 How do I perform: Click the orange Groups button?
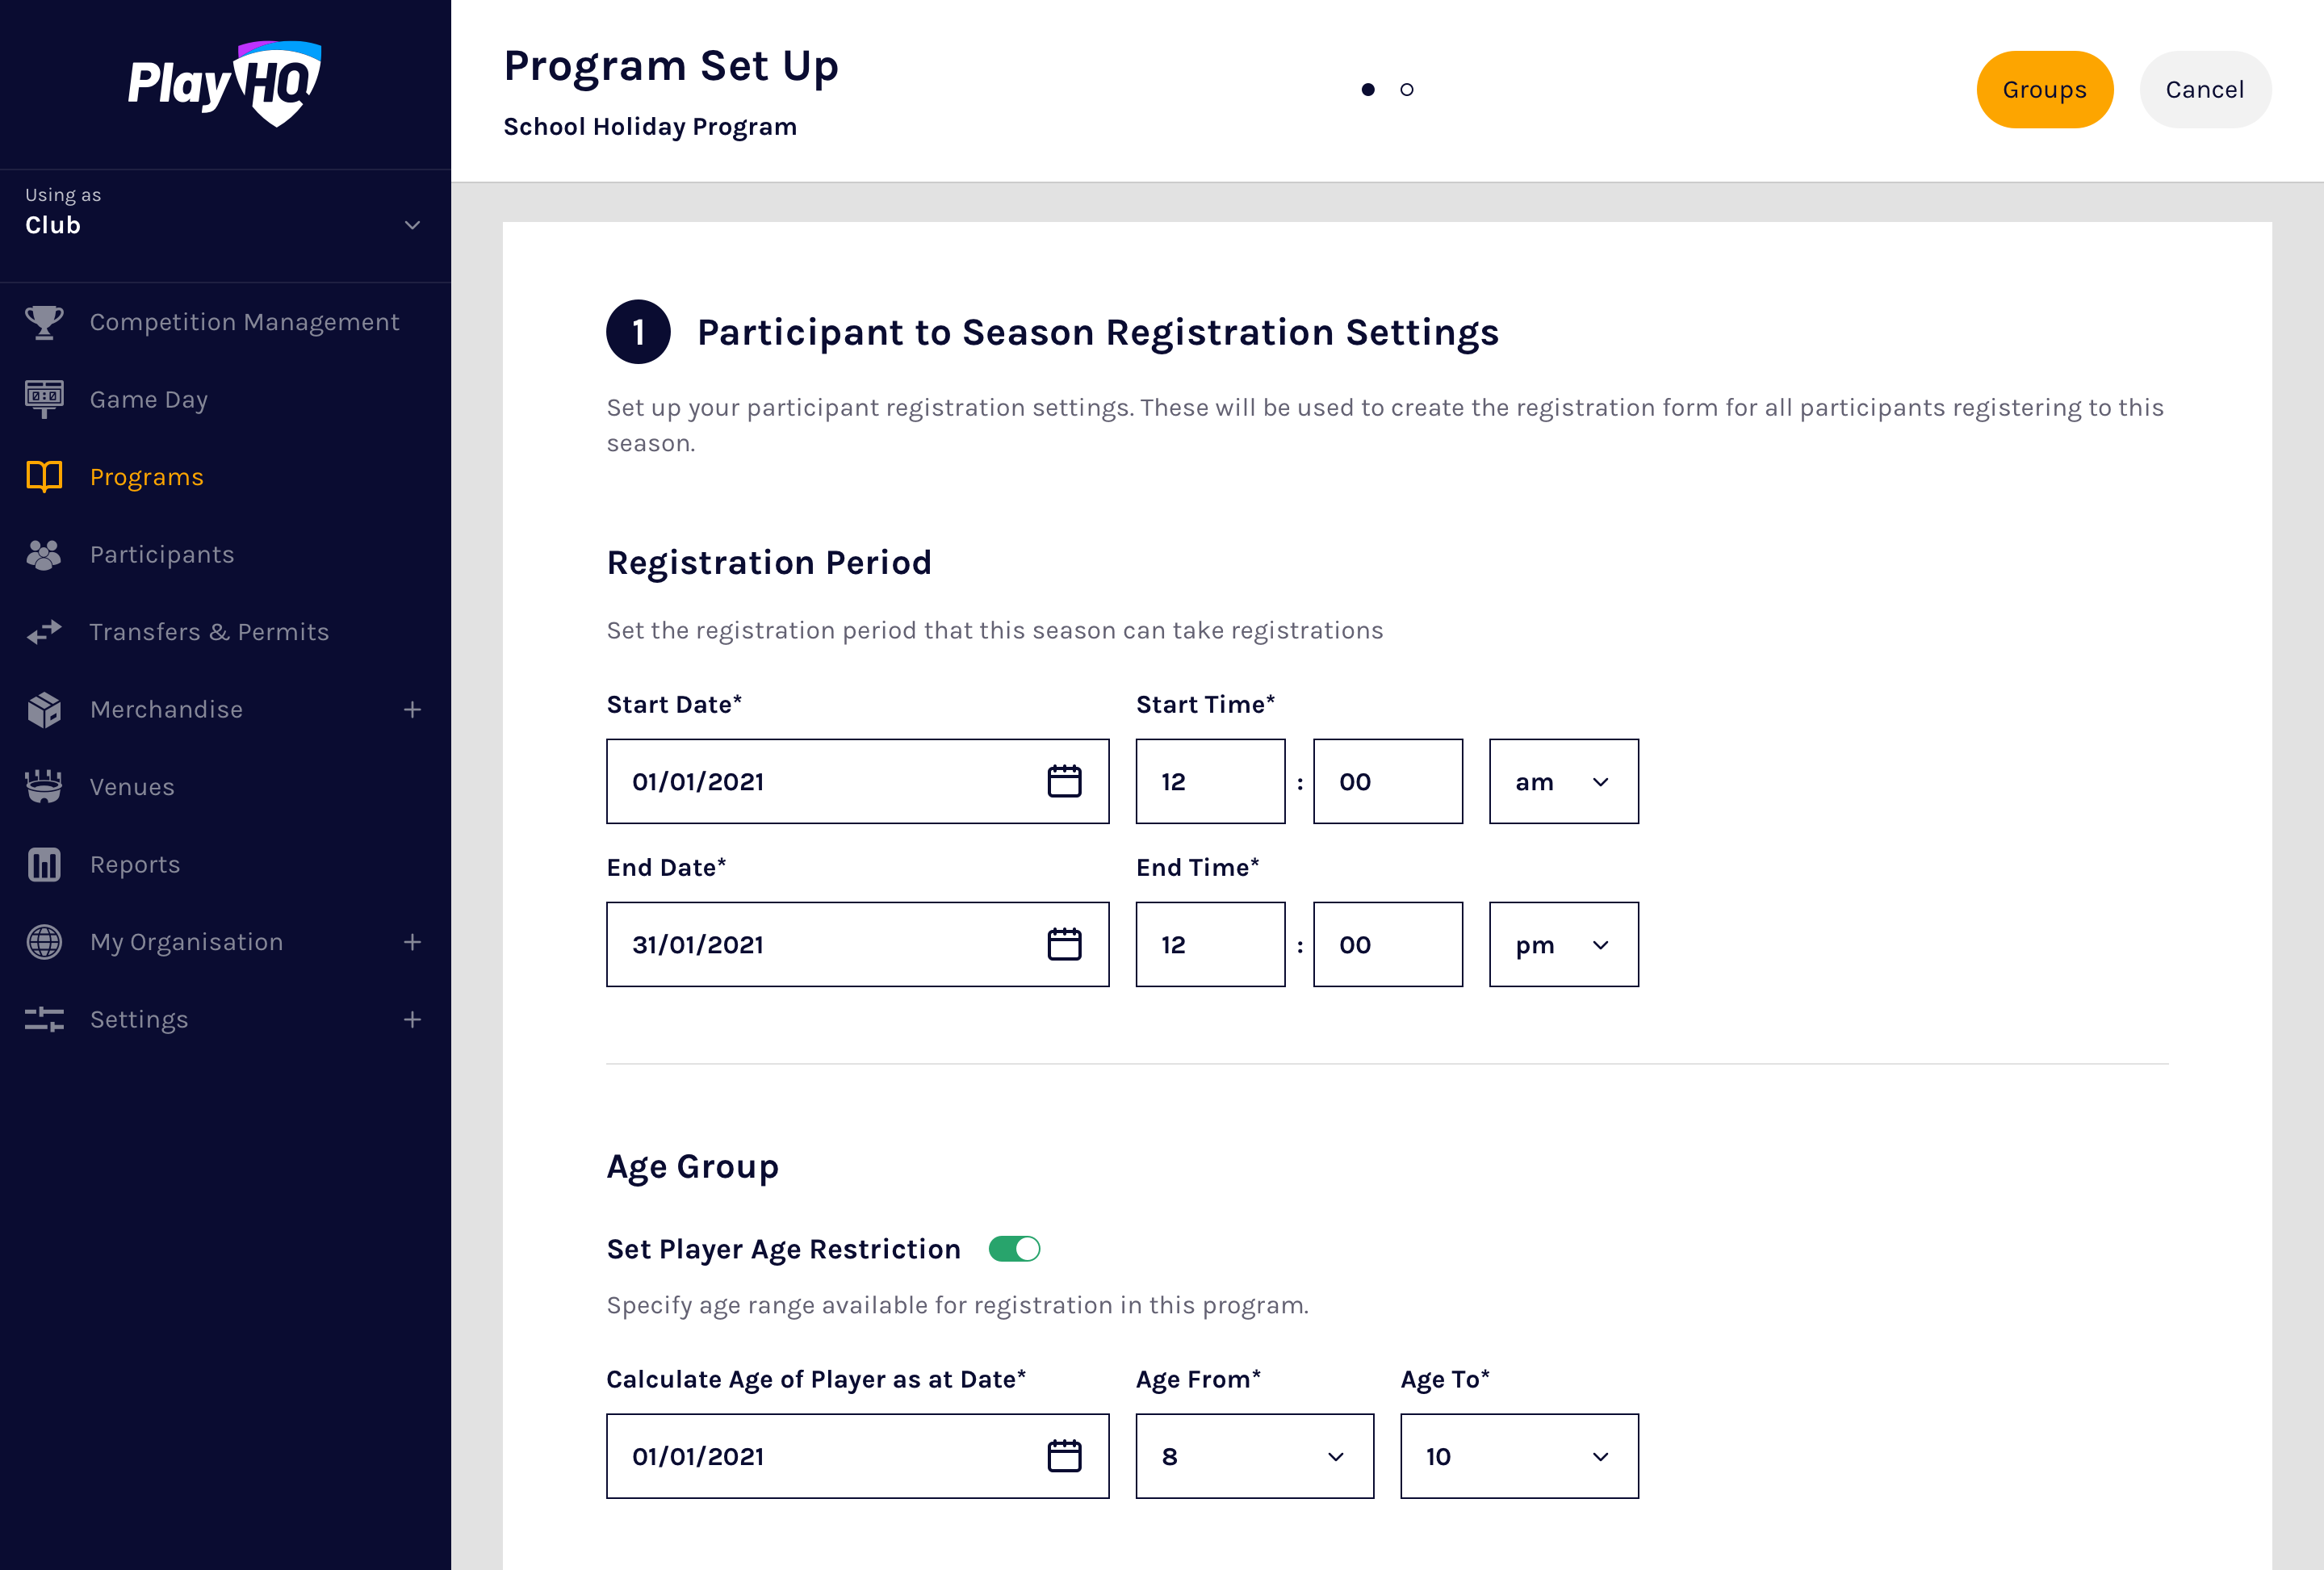pyautogui.click(x=2044, y=90)
